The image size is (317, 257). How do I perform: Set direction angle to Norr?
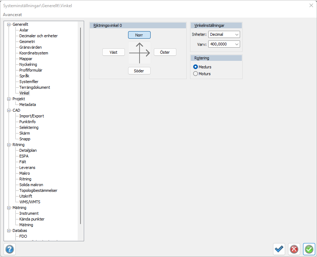tap(139, 35)
